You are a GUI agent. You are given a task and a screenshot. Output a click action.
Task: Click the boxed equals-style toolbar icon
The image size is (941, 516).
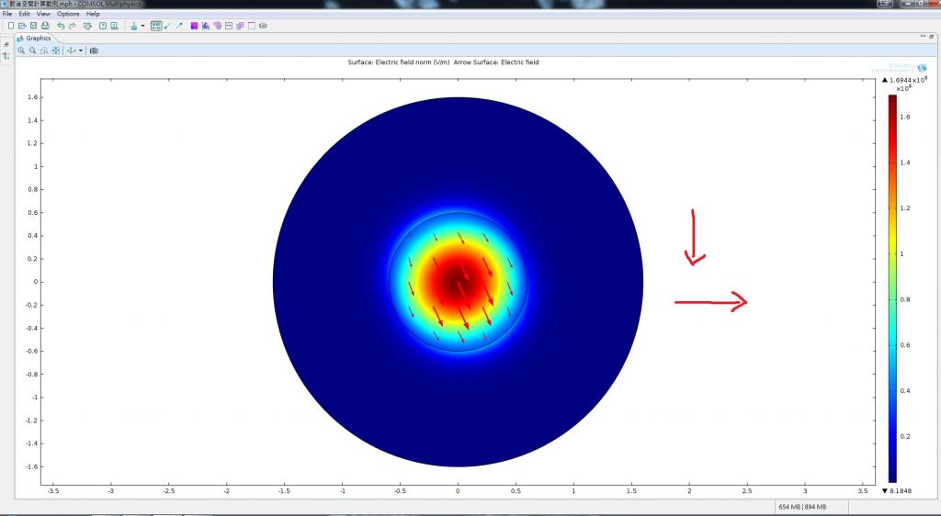click(229, 26)
